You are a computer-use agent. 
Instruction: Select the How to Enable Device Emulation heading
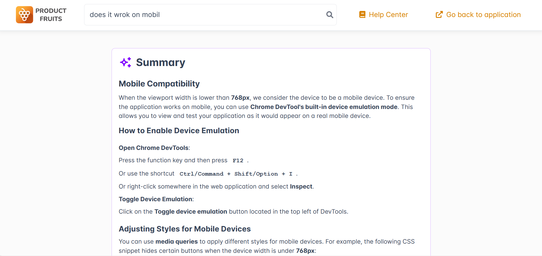point(179,131)
